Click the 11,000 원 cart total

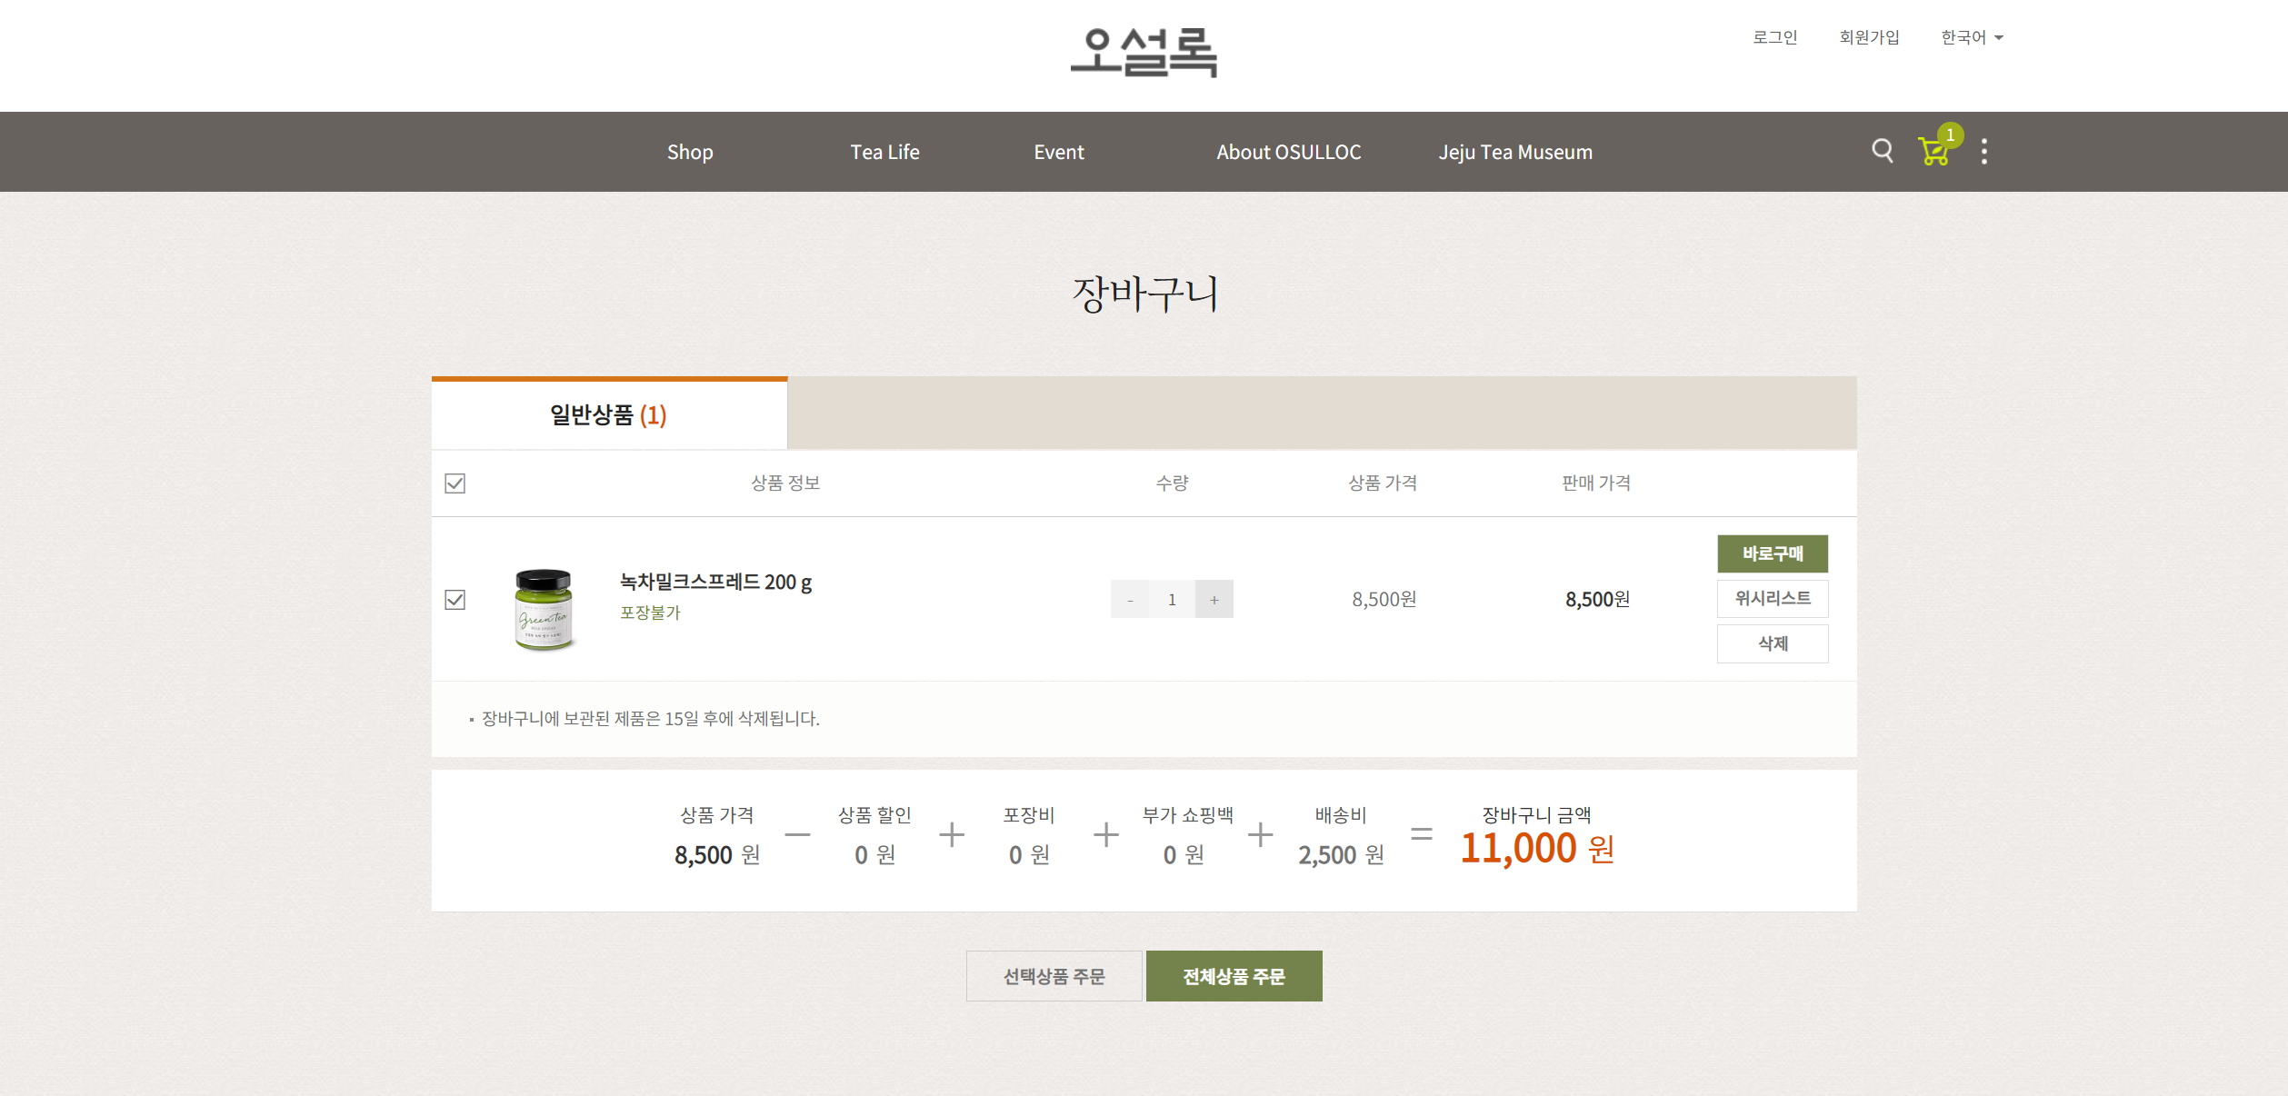(x=1536, y=848)
